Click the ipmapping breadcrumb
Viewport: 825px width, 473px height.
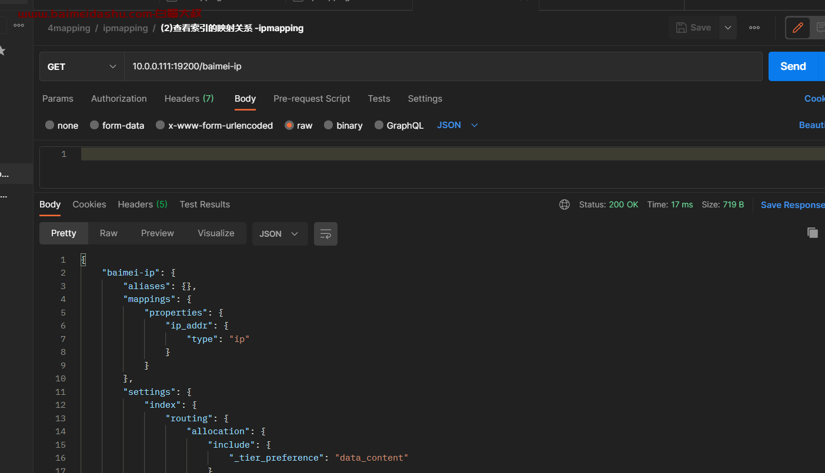click(125, 28)
